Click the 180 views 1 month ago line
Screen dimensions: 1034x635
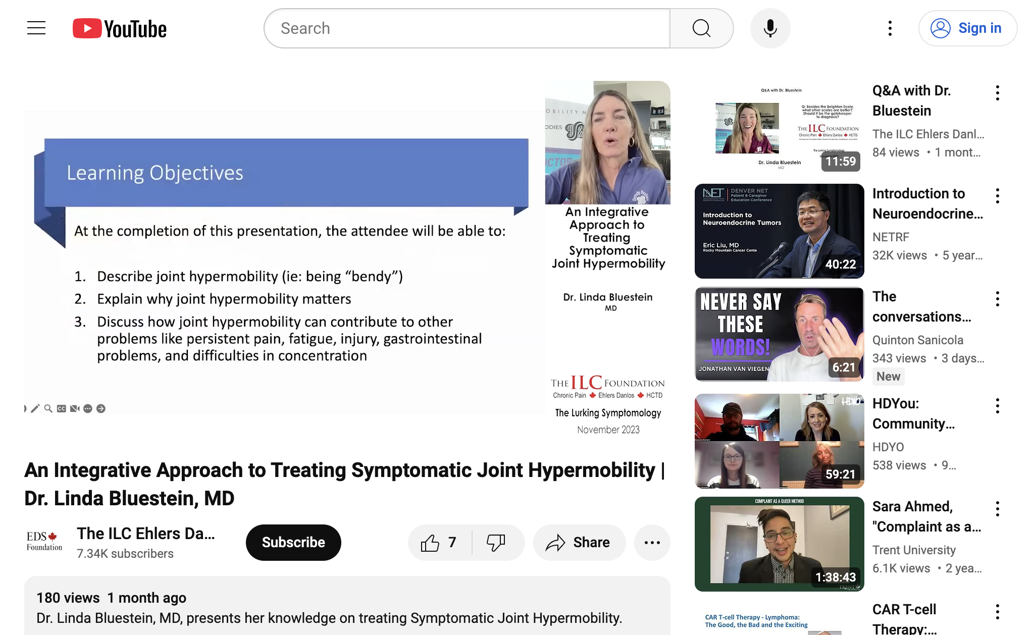click(112, 598)
